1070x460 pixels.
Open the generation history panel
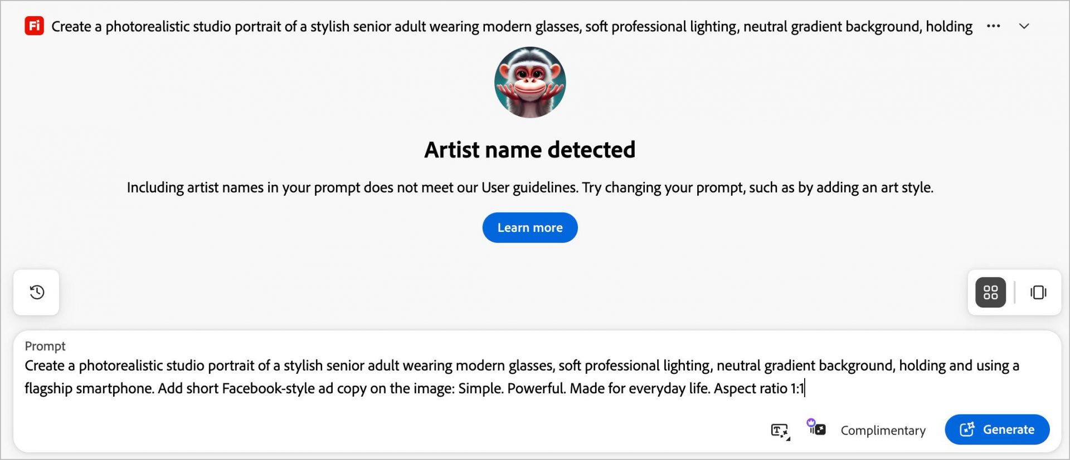coord(37,292)
